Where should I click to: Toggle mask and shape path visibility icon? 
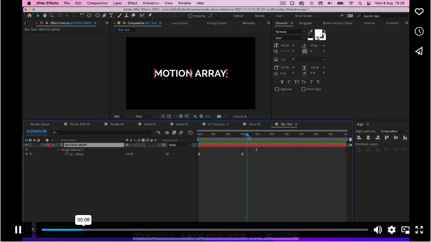pyautogui.click(x=175, y=117)
